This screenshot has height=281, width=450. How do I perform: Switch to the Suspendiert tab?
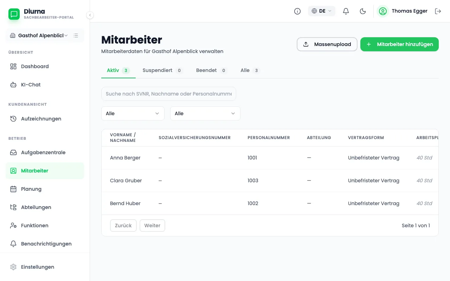pos(163,70)
